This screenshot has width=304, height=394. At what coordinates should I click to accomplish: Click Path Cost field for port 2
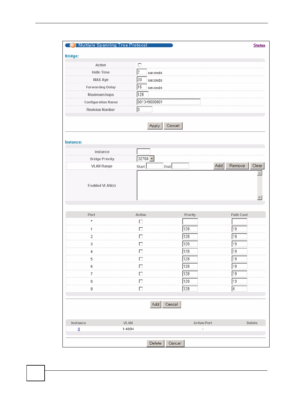coord(239,236)
